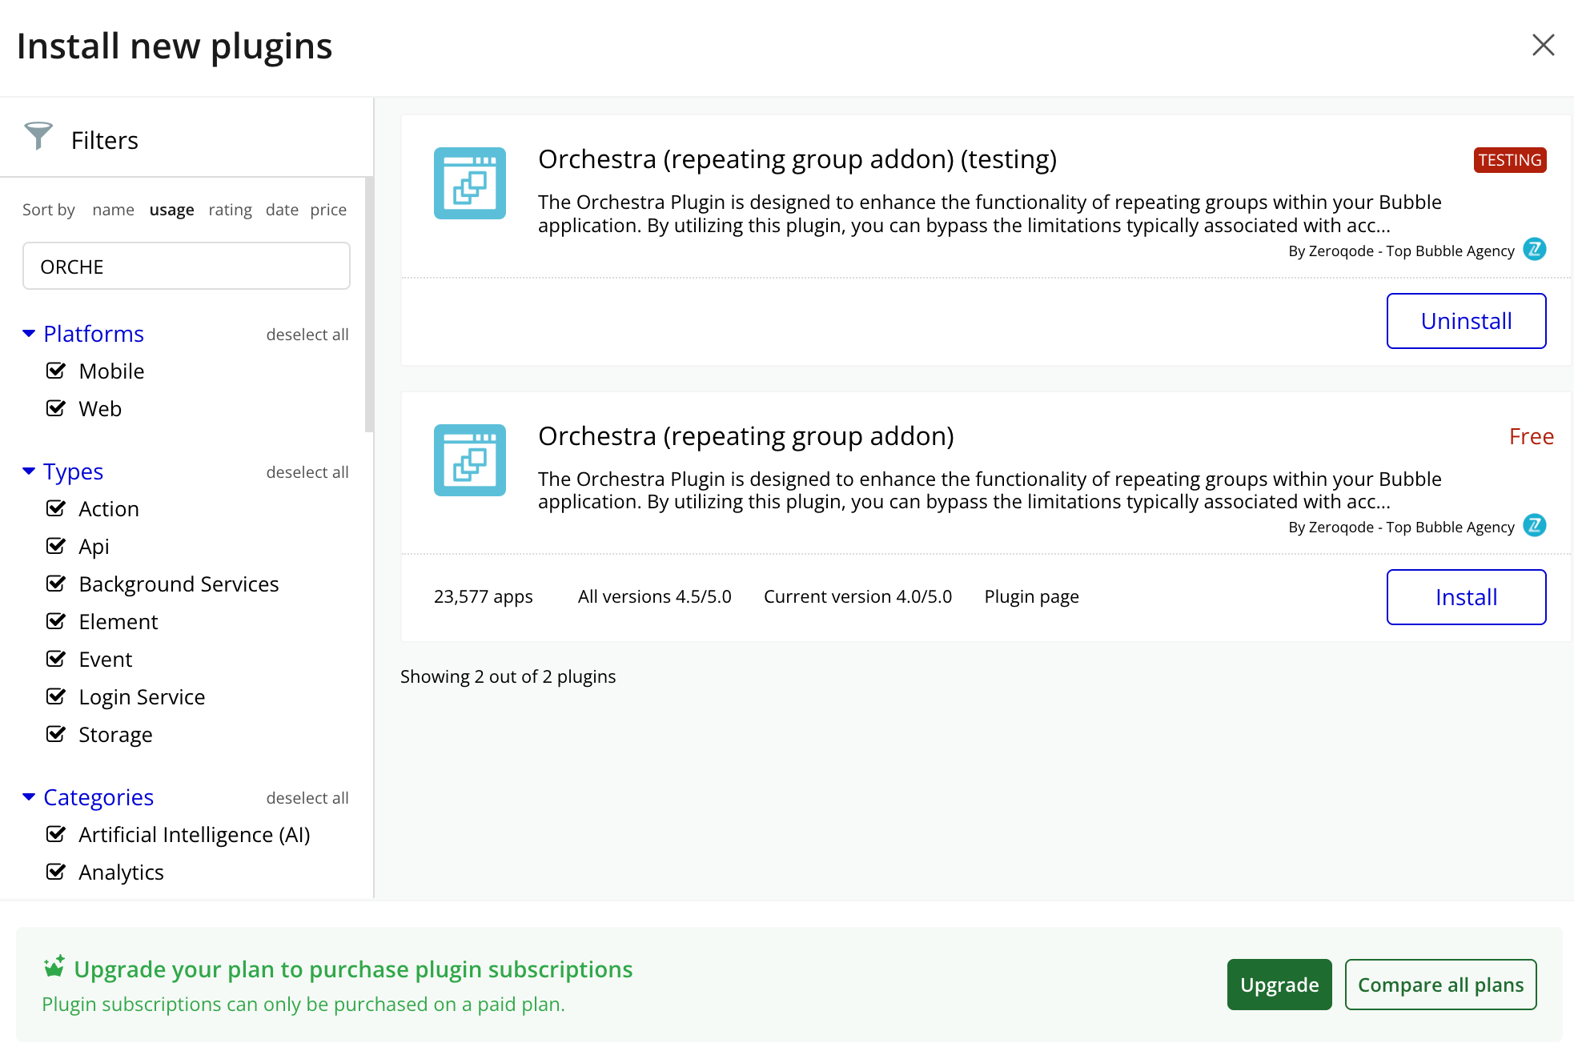
Task: Uncheck the Artificial Intelligence (AI) category
Action: coord(56,834)
